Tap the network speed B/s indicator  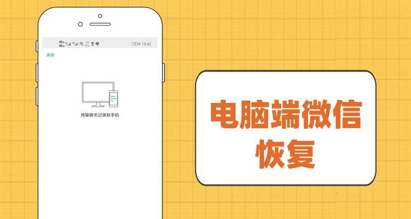87,44
